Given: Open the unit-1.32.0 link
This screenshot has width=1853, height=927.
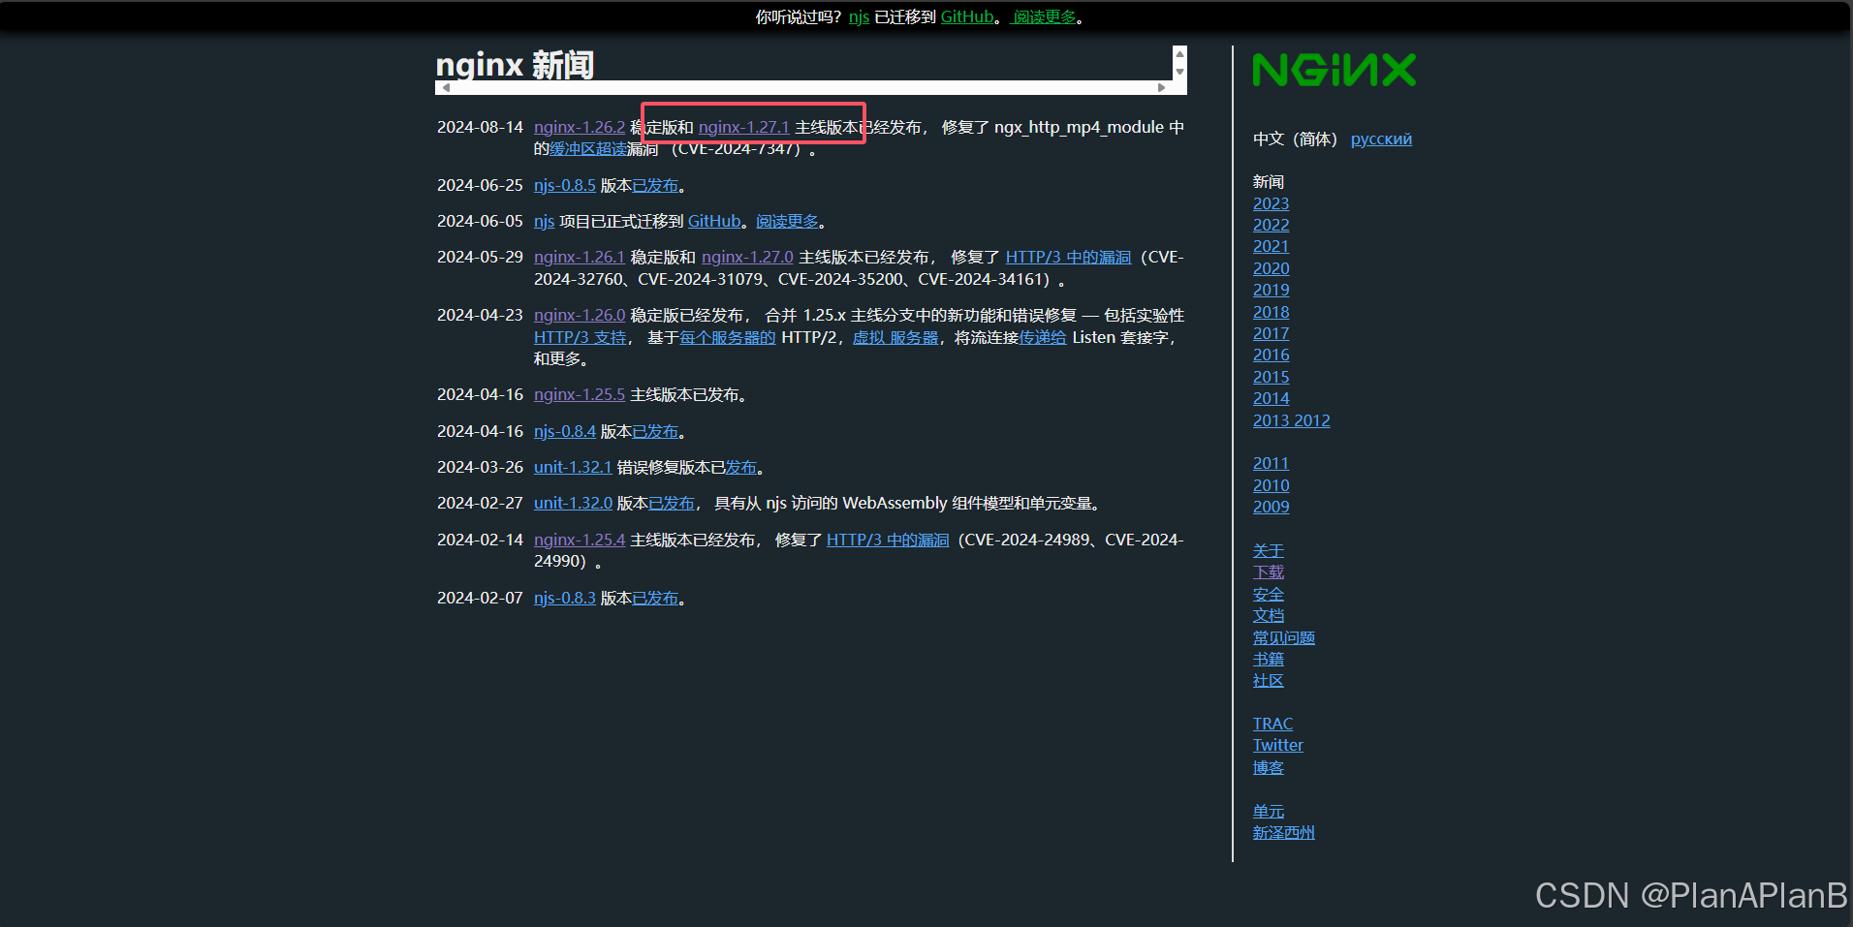Looking at the screenshot, I should tap(573, 504).
